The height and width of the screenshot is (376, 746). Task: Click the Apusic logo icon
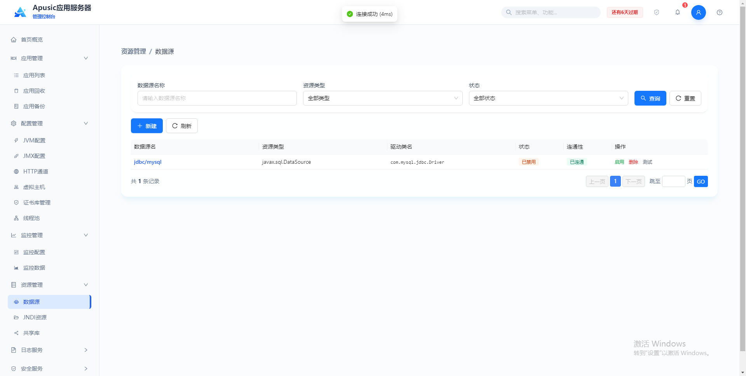20,12
